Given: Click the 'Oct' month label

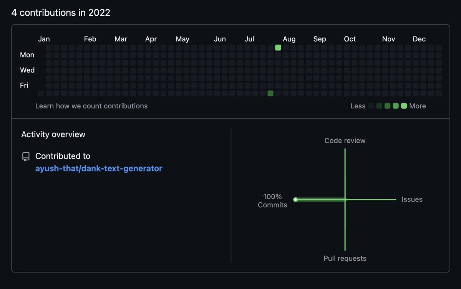Looking at the screenshot, I should 350,39.
